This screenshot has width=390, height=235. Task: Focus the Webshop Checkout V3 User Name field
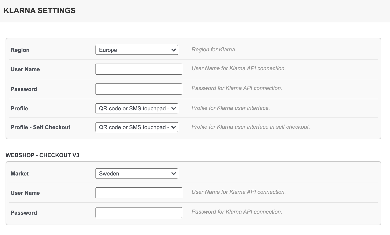pyautogui.click(x=139, y=193)
